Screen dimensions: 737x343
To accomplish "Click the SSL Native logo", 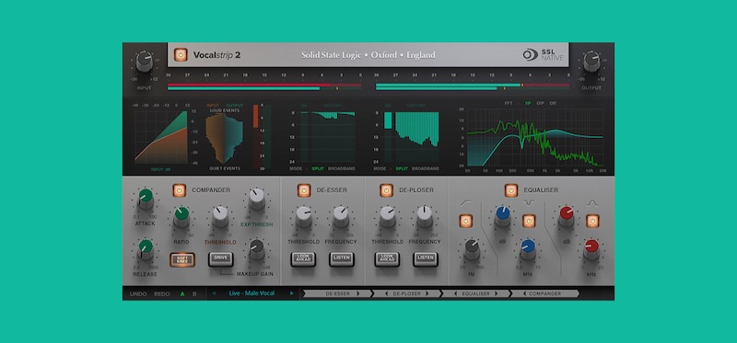I will coord(543,55).
